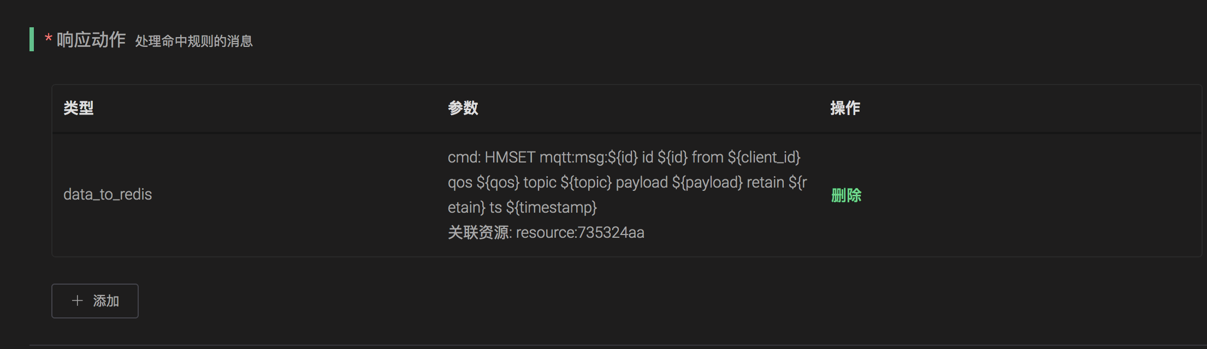Click the cmd: HMSET text
The image size is (1207, 349).
point(492,158)
